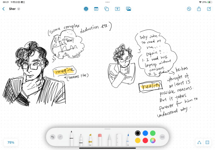The image size is (215, 150).
Task: Pick the black color swatch
Action: (138, 133)
